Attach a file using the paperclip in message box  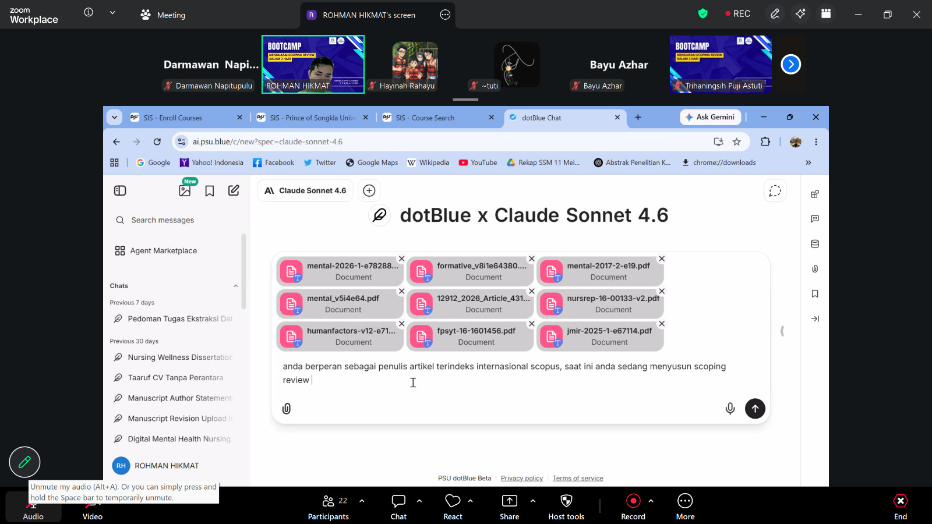click(287, 409)
